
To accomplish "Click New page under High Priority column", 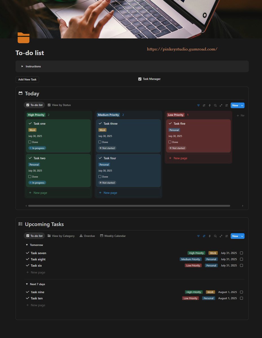I will pyautogui.click(x=58, y=193).
